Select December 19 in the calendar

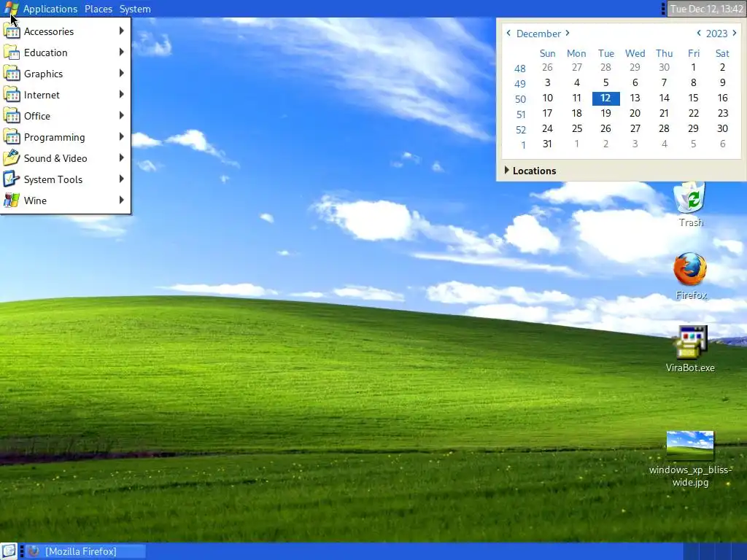605,113
